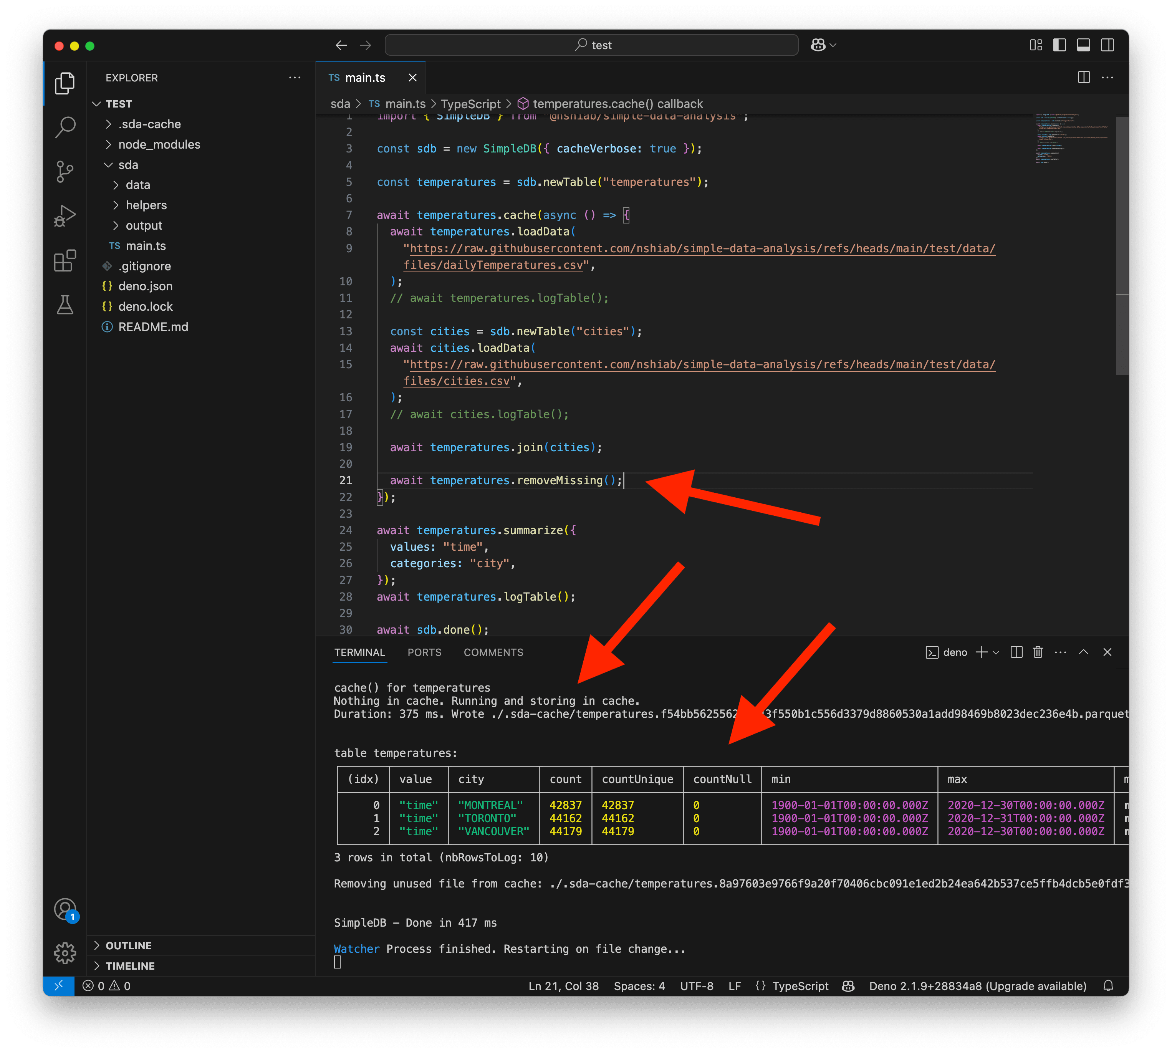The image size is (1172, 1053).
Task: Change encoding via UTF-8
Action: coord(697,986)
